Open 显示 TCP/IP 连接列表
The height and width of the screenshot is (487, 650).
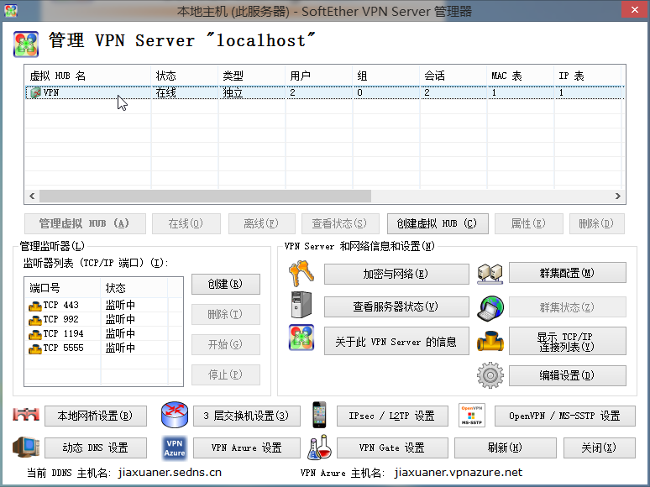click(x=567, y=341)
